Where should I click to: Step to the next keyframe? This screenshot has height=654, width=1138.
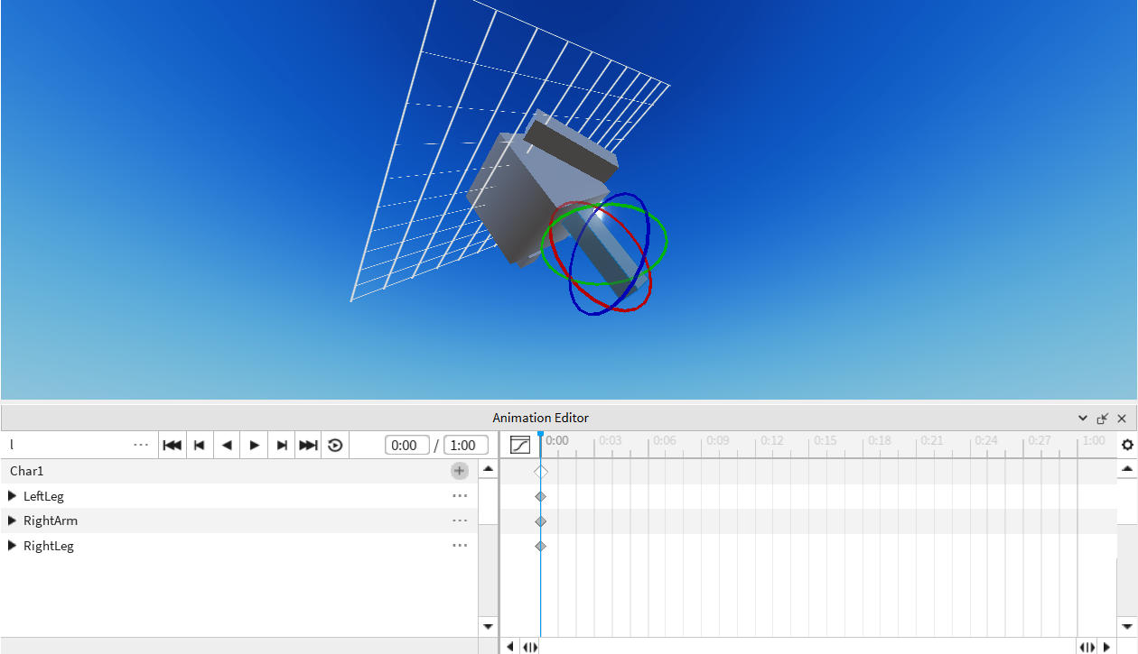pos(282,445)
